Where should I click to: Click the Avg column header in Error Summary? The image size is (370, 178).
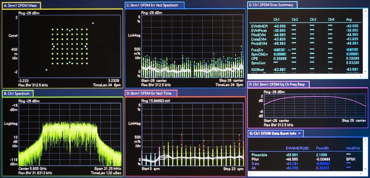[x=349, y=19]
